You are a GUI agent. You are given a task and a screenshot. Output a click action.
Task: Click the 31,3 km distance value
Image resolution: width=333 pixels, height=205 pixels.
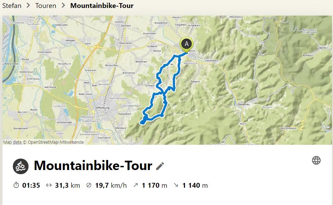click(67, 185)
